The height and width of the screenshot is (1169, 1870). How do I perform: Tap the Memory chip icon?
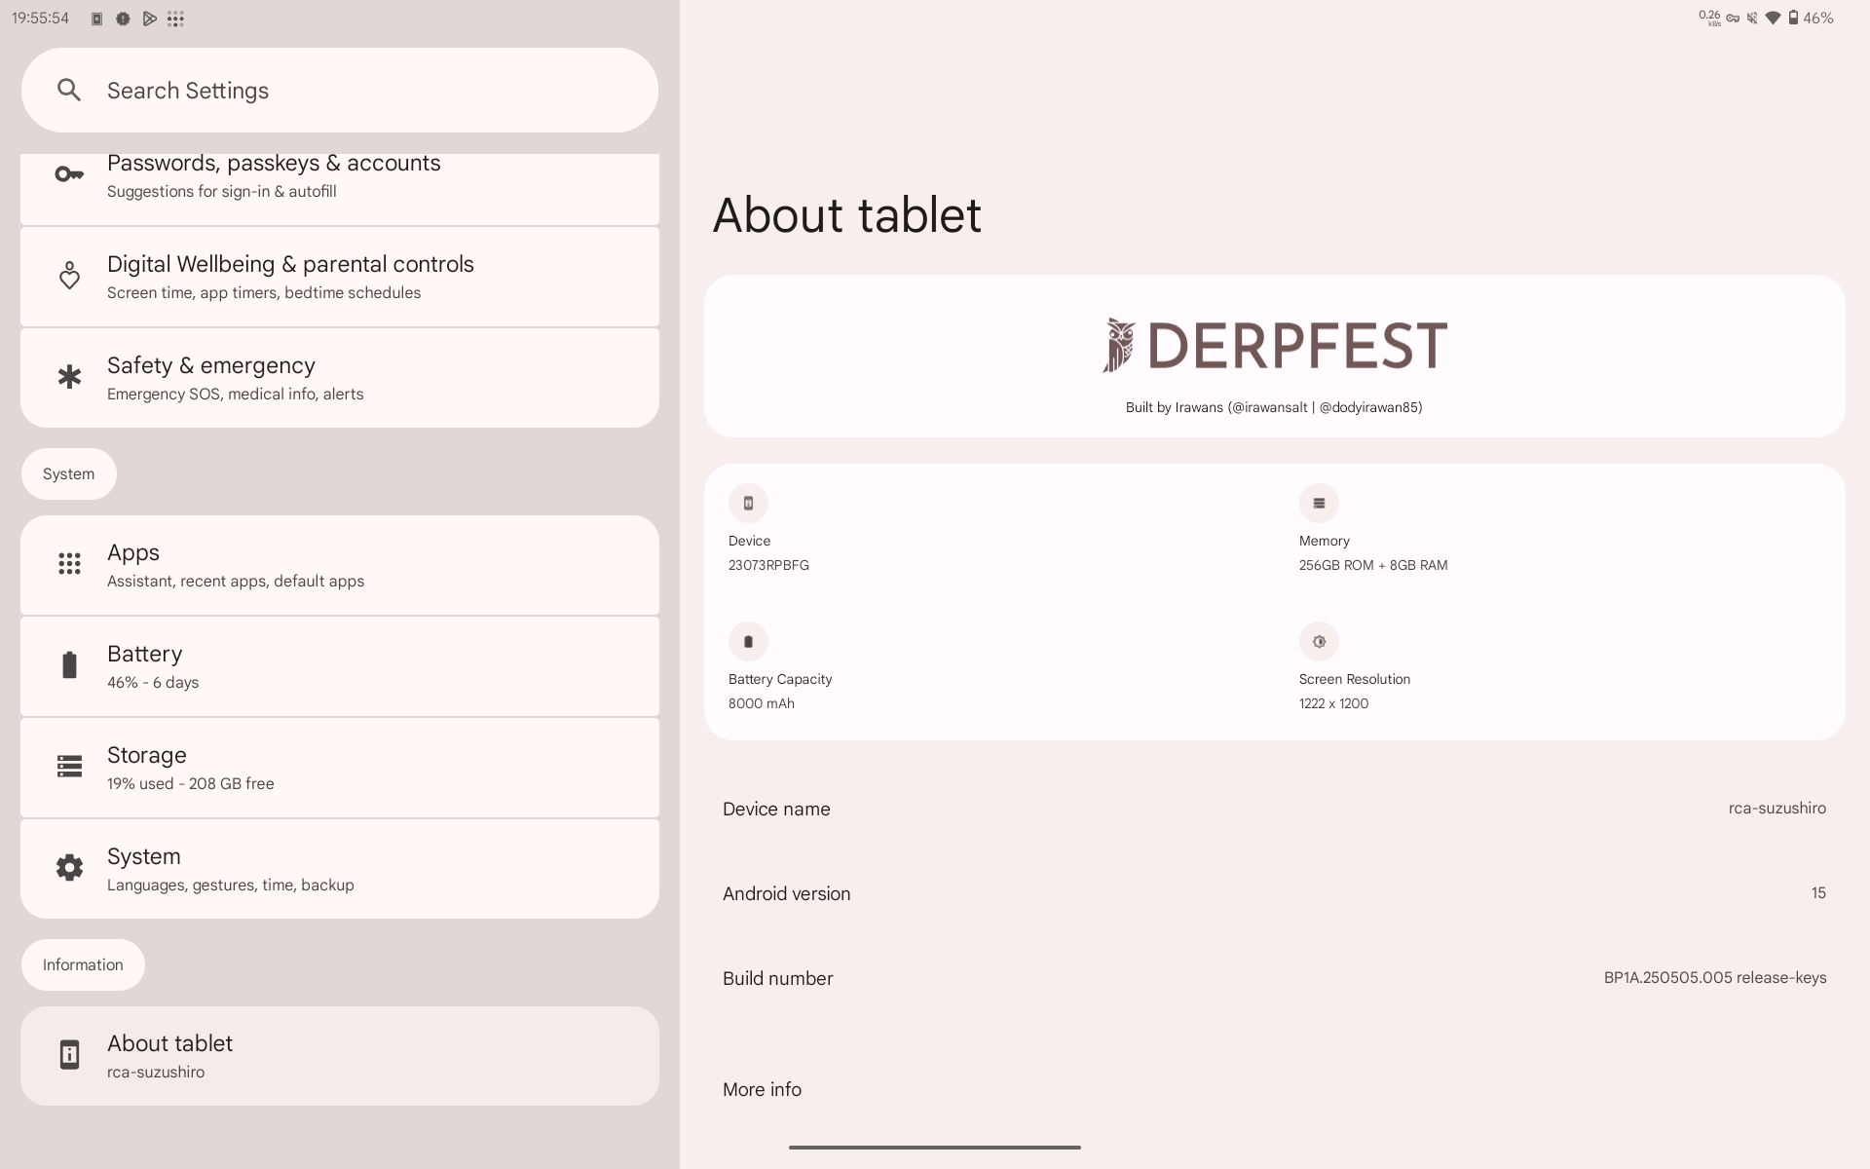(1319, 504)
